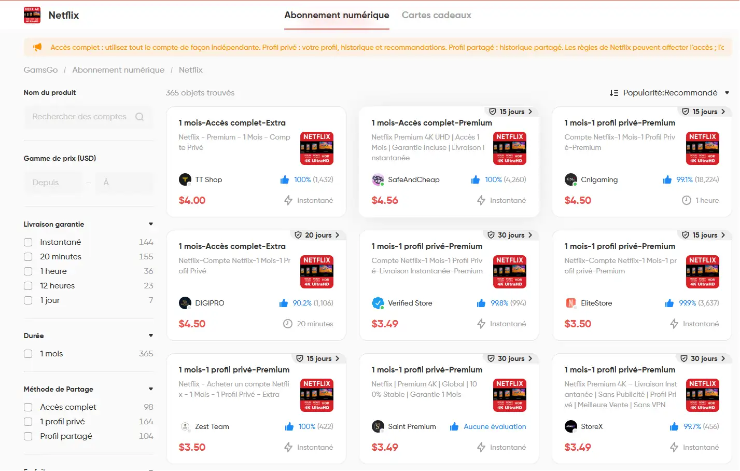Check the 1 profil privé filter
The width and height of the screenshot is (740, 471).
point(28,422)
